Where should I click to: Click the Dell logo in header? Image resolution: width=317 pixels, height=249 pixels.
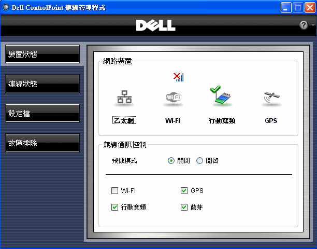coord(156,25)
